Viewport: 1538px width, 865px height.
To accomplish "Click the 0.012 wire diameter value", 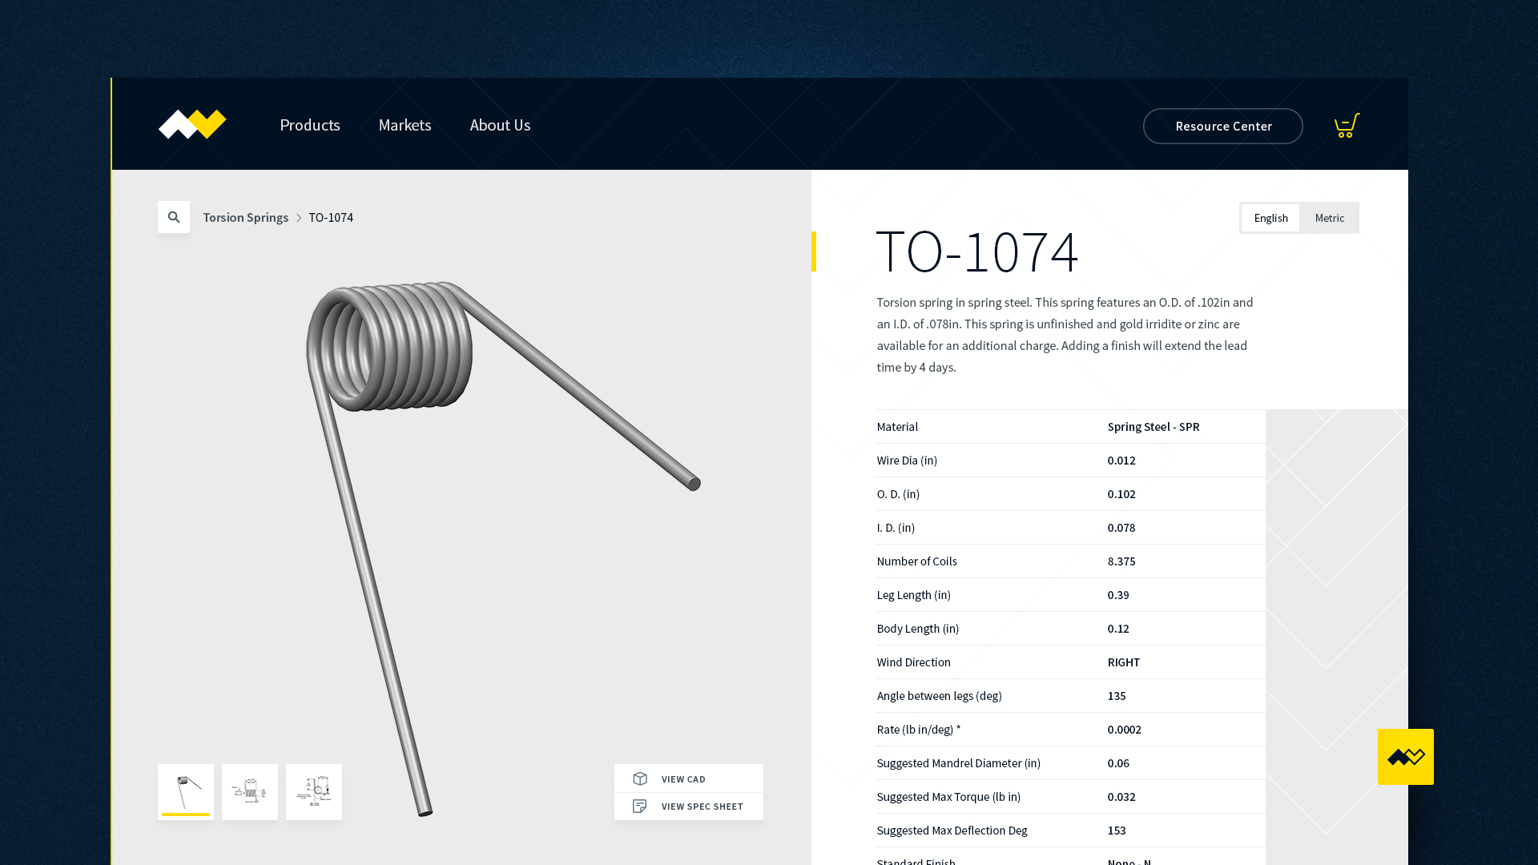I will 1121,461.
